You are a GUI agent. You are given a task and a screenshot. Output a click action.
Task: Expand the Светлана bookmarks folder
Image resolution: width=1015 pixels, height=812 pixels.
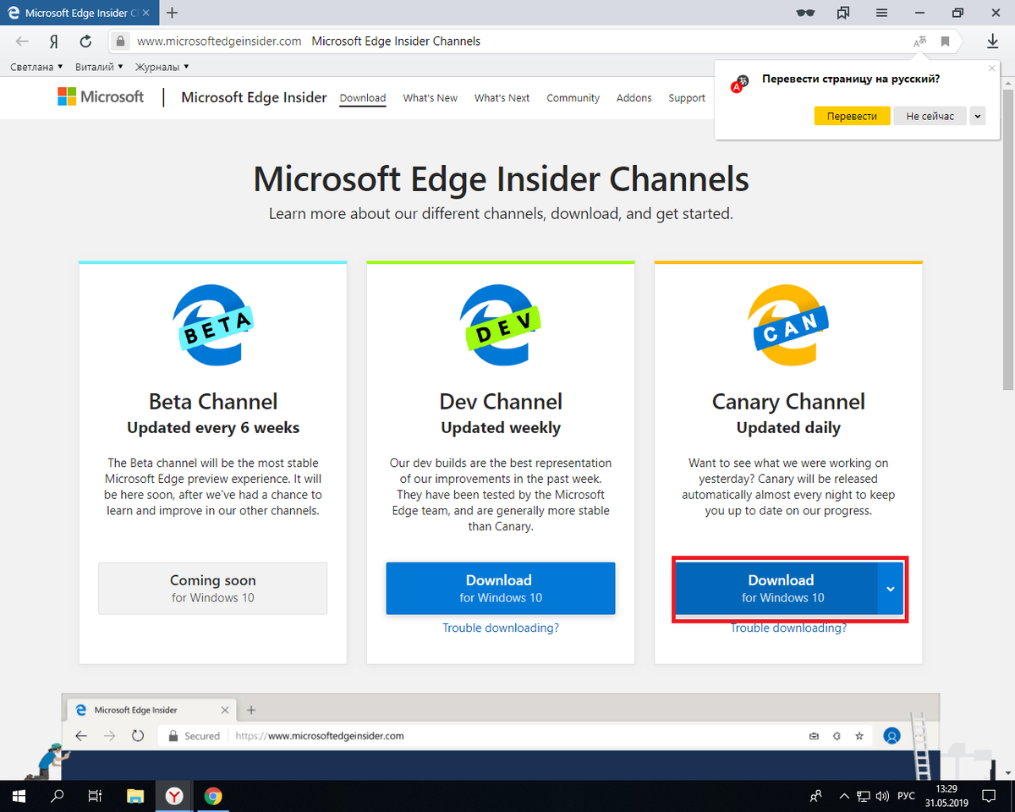point(36,67)
